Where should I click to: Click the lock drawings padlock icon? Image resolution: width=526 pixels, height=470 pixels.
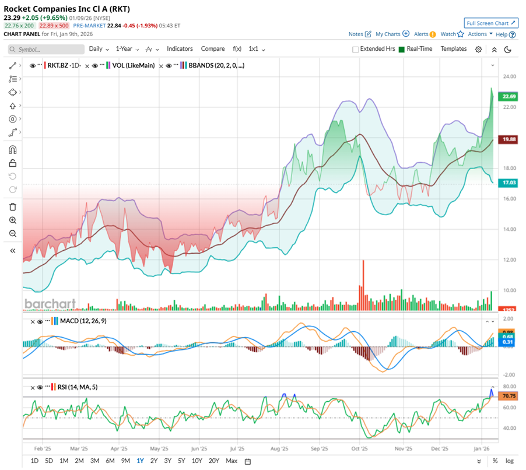(x=12, y=163)
